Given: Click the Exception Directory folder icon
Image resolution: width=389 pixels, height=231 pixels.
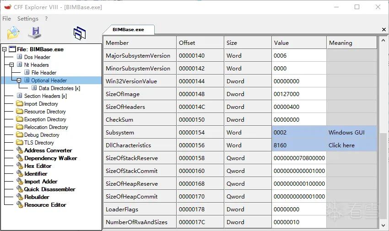Looking at the screenshot, I should click(20, 119).
